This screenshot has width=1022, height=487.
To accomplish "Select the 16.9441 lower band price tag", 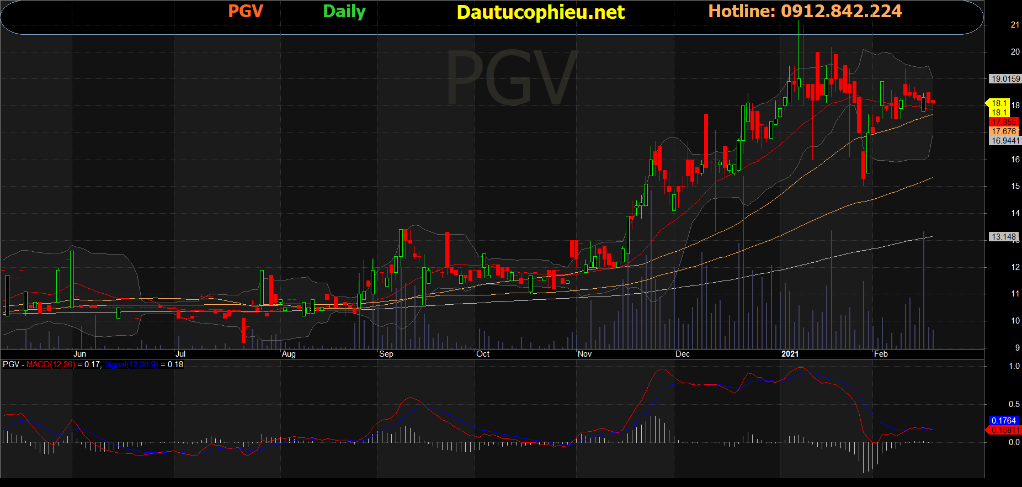I will point(1005,141).
